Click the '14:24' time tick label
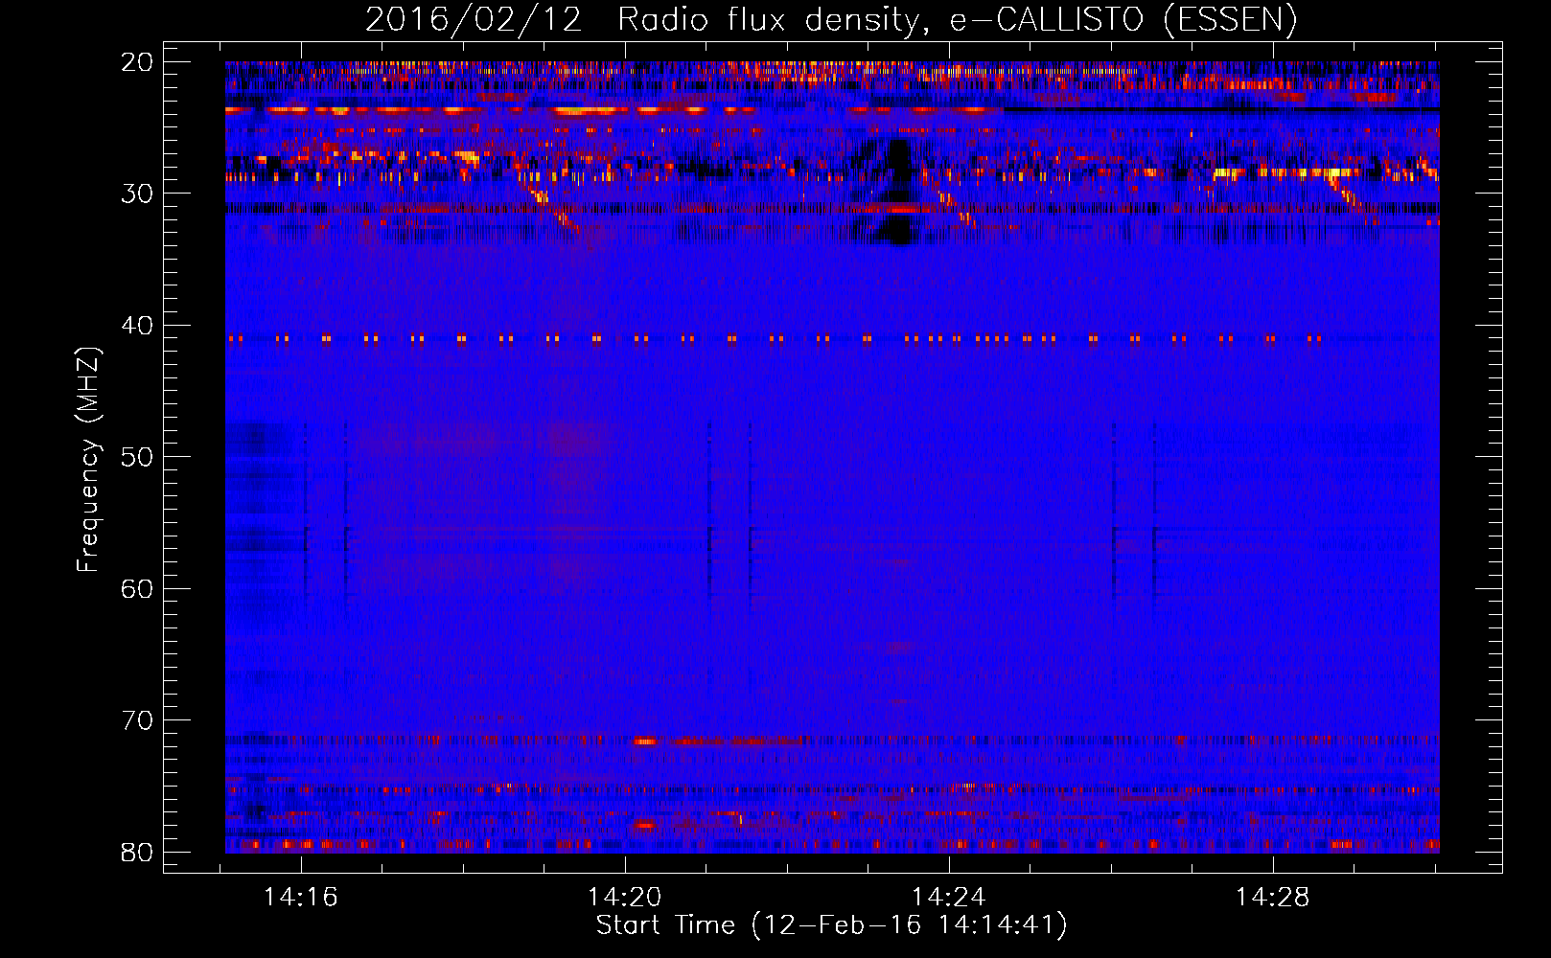The height and width of the screenshot is (958, 1551). coord(949,898)
